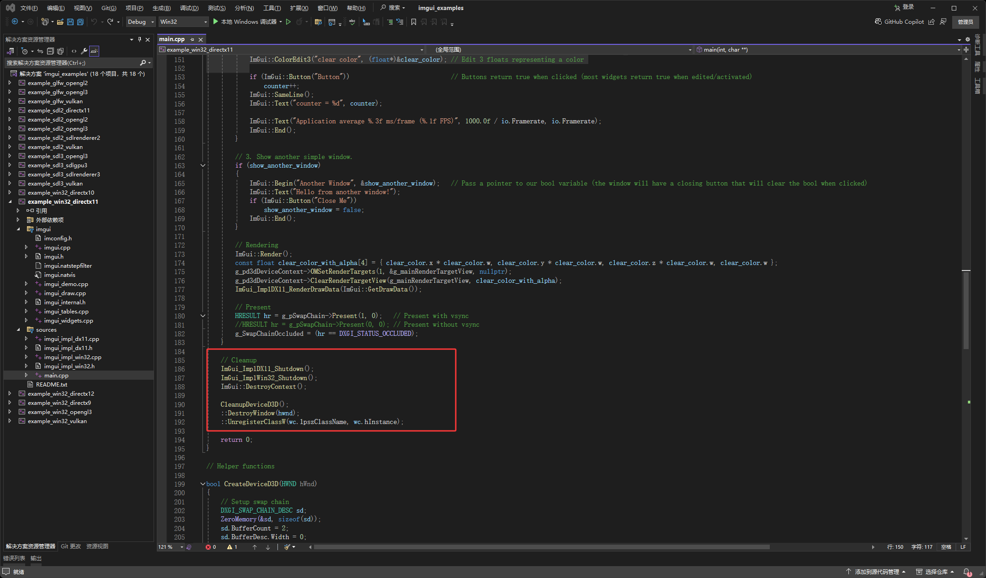This screenshot has width=986, height=578.
Task: Open the Debug configuration dropdown
Action: (x=141, y=22)
